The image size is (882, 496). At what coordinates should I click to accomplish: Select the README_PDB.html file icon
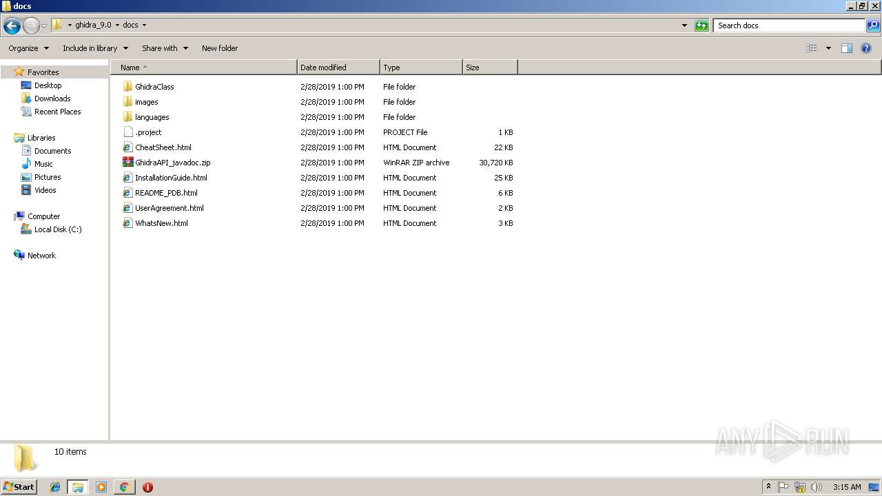[x=127, y=193]
